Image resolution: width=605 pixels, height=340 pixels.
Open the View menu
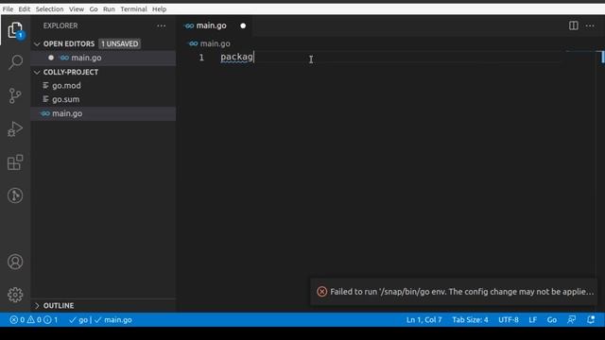pos(77,8)
